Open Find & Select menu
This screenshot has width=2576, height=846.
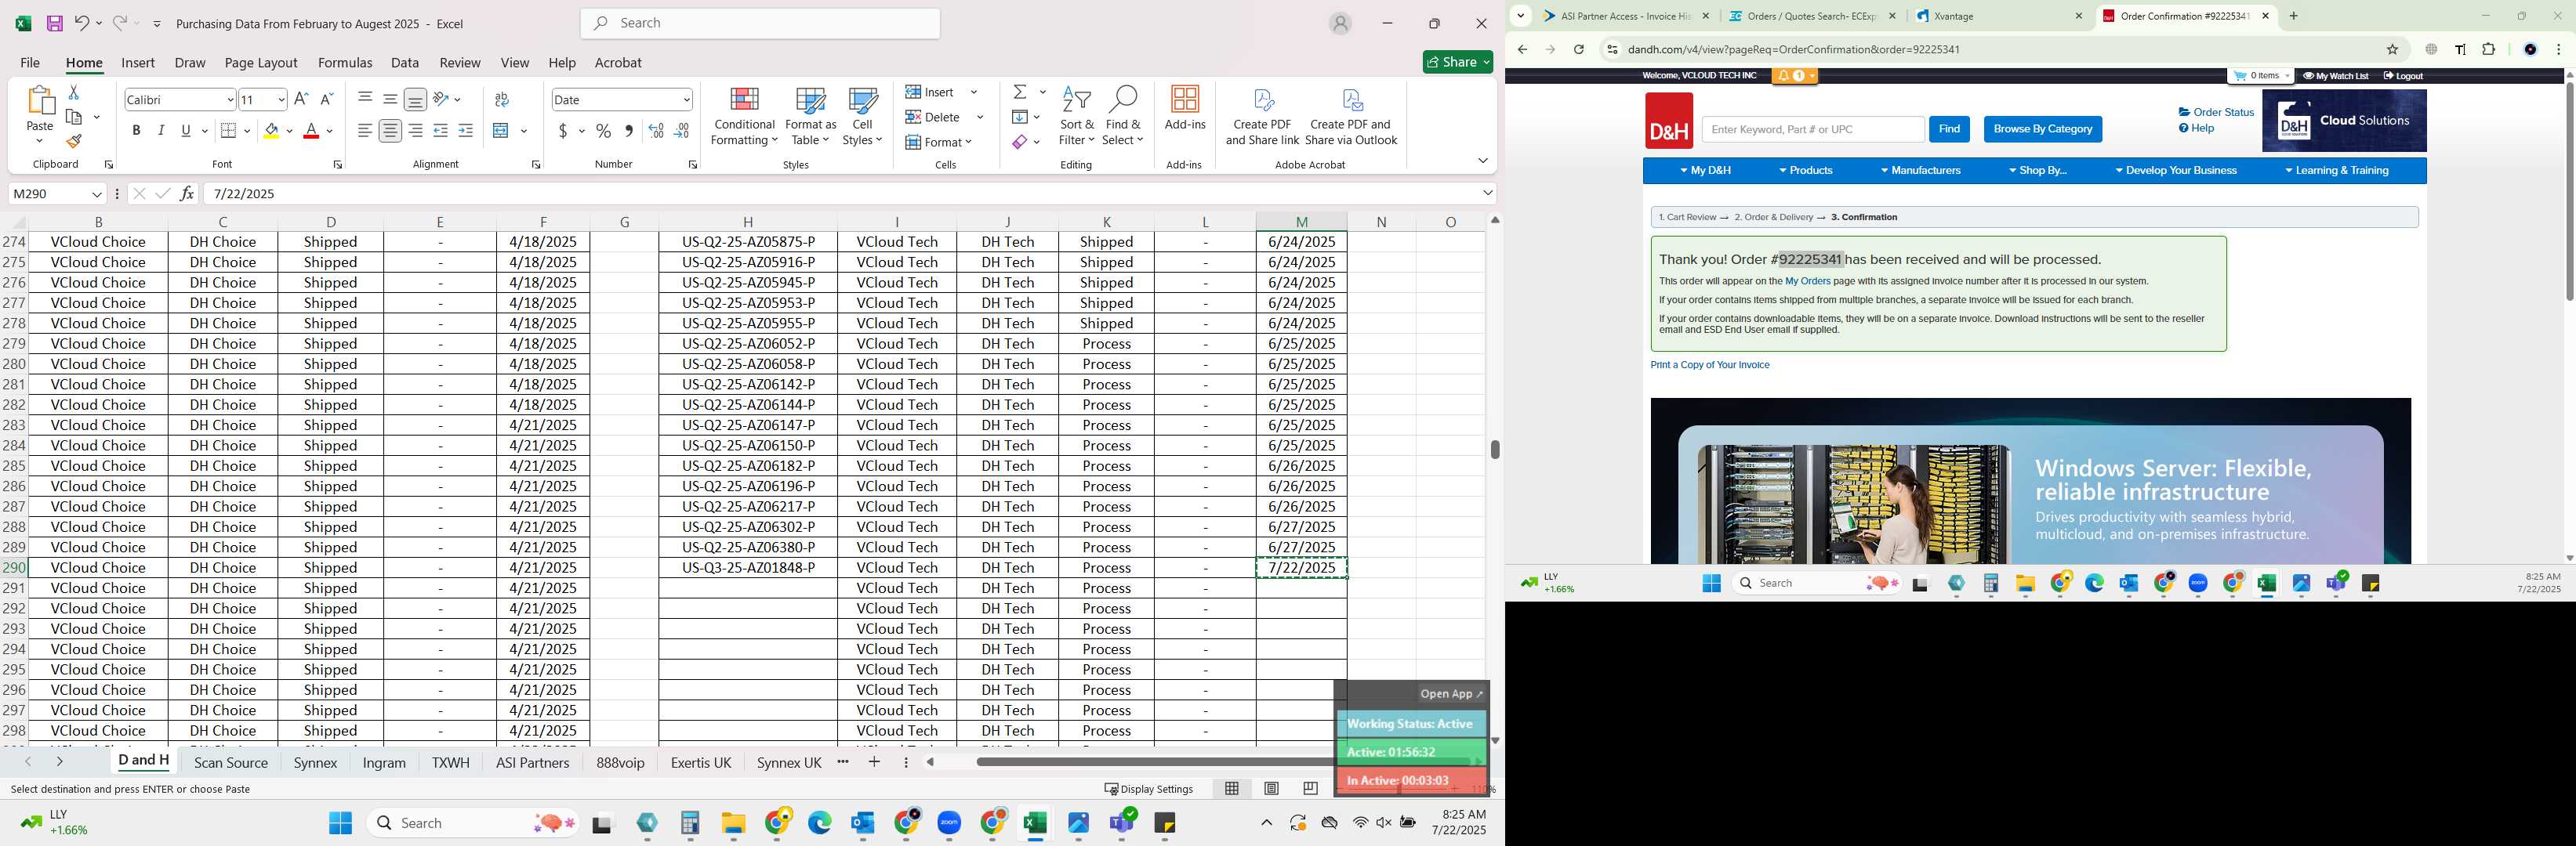(1122, 116)
